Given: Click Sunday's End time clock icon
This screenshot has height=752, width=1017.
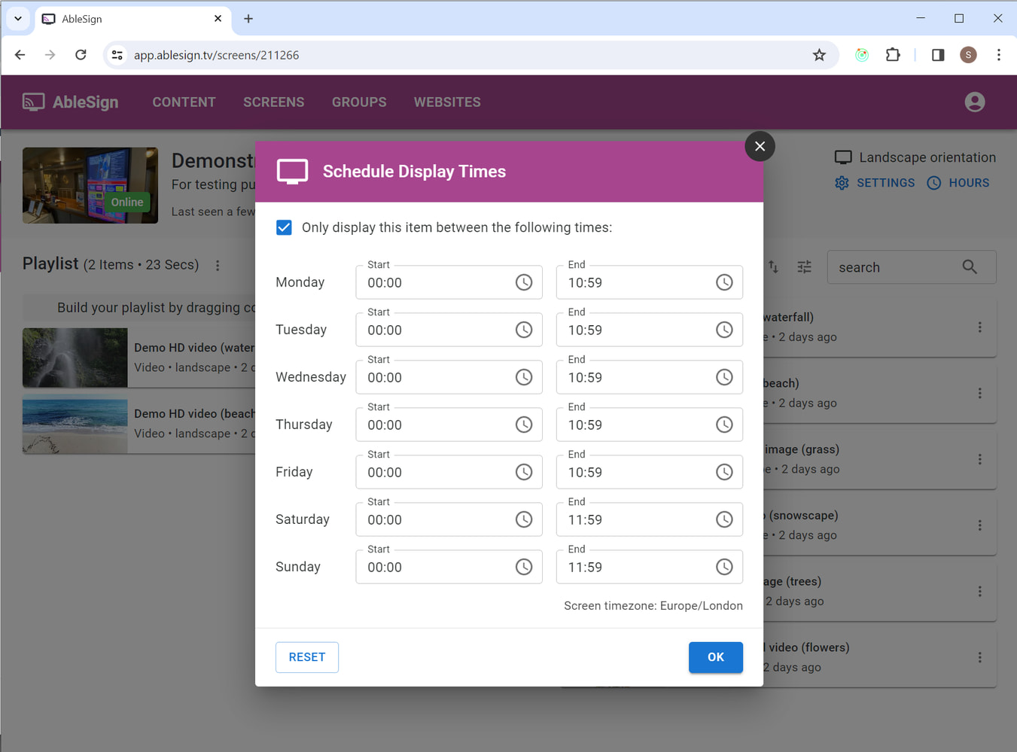Looking at the screenshot, I should click(x=724, y=567).
